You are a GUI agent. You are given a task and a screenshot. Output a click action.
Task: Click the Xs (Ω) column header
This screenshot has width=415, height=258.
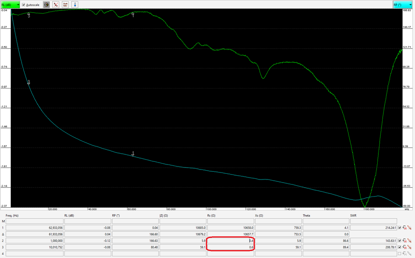click(x=259, y=216)
